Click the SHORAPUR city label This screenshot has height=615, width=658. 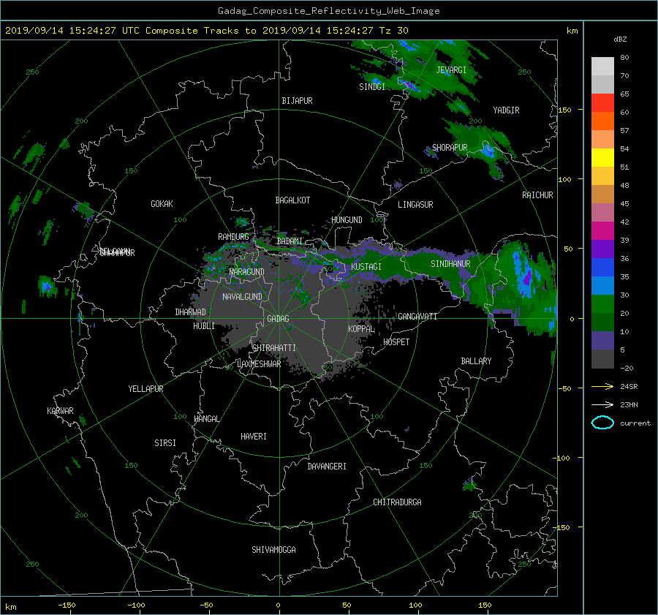450,148
